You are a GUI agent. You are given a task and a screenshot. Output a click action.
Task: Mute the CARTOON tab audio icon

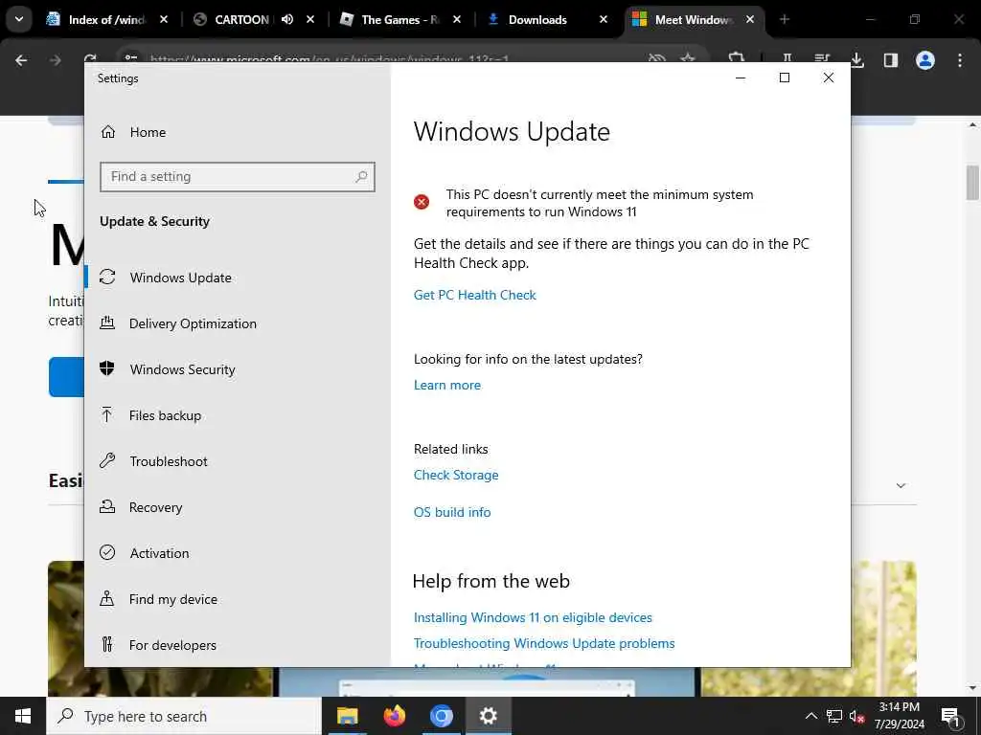[x=287, y=19]
